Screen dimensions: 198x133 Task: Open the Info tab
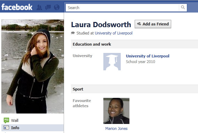[x=33, y=128]
